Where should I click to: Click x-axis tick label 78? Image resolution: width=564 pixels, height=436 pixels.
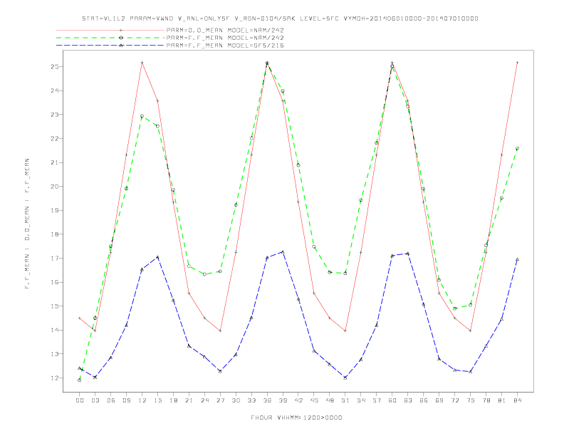point(486,400)
